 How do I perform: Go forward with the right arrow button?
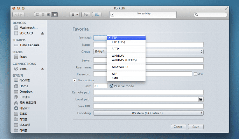click(21, 15)
